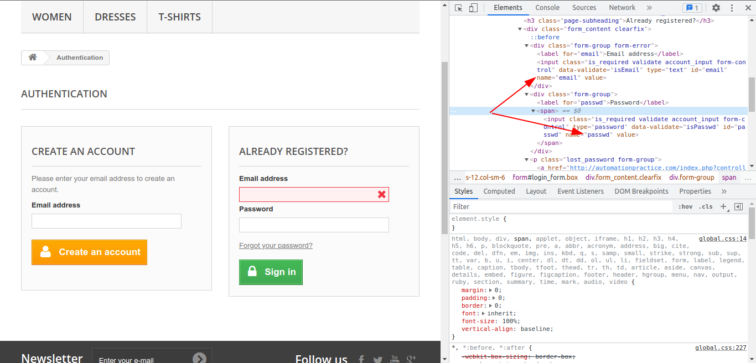Open the global.css:14 source link
The image size is (756, 363).
pos(722,239)
